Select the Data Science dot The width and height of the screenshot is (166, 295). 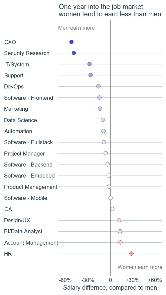click(103, 120)
